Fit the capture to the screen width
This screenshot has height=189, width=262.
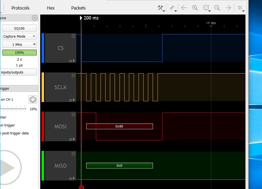tap(206, 7)
